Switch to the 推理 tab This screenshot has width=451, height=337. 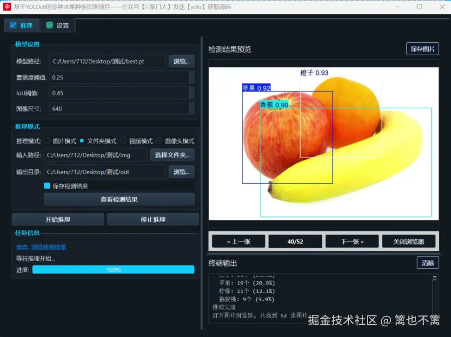21,25
